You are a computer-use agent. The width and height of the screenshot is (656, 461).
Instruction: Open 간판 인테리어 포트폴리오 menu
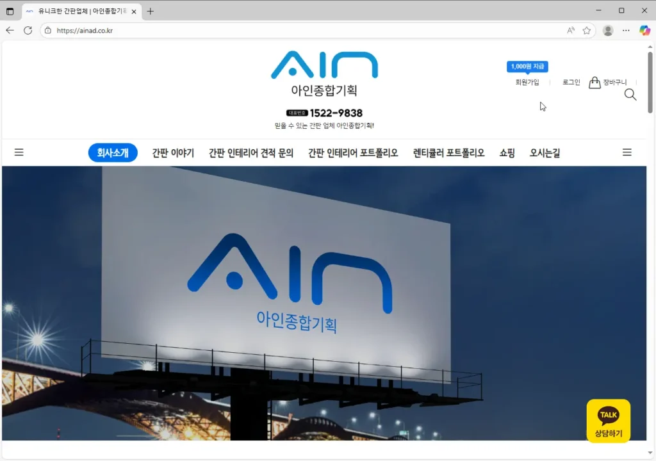[353, 153]
